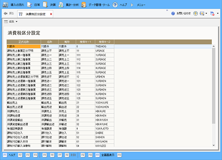Select the HIKAHEN cell
Screen dimensions: 222x160
(x=104, y=116)
